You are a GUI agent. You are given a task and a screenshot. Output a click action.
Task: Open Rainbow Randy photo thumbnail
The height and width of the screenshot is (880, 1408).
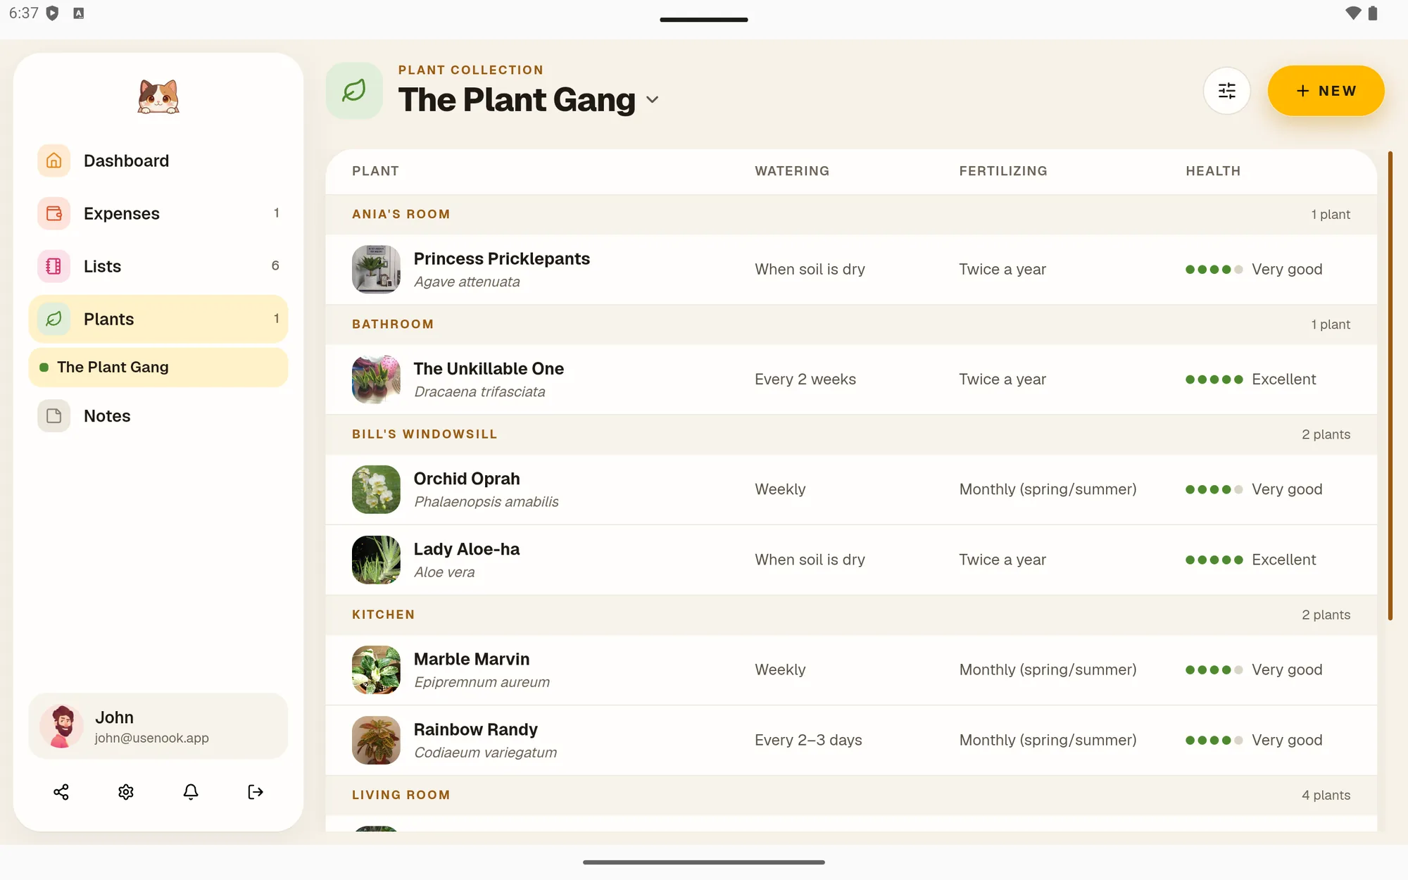(376, 740)
